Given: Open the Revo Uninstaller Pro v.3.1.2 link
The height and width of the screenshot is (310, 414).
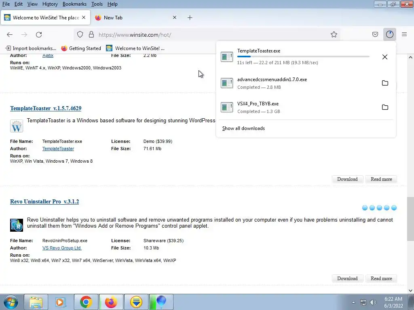Looking at the screenshot, I should pyautogui.click(x=44, y=202).
